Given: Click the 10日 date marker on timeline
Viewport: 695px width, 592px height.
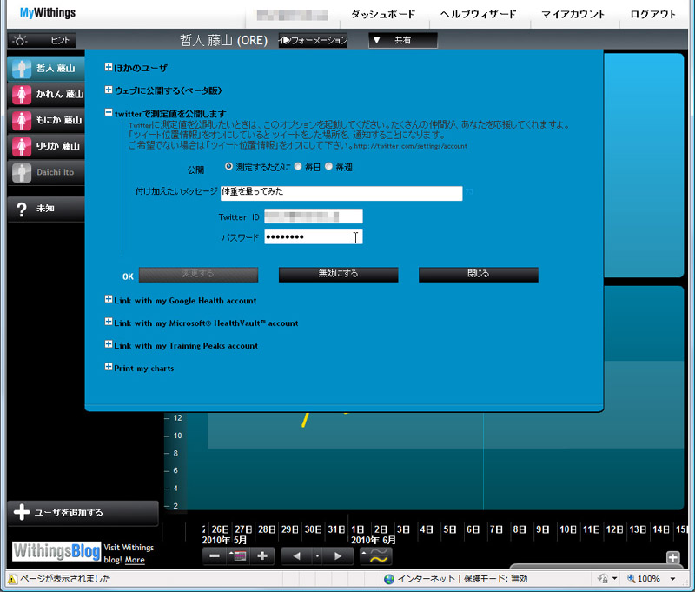Looking at the screenshot, I should (x=568, y=529).
